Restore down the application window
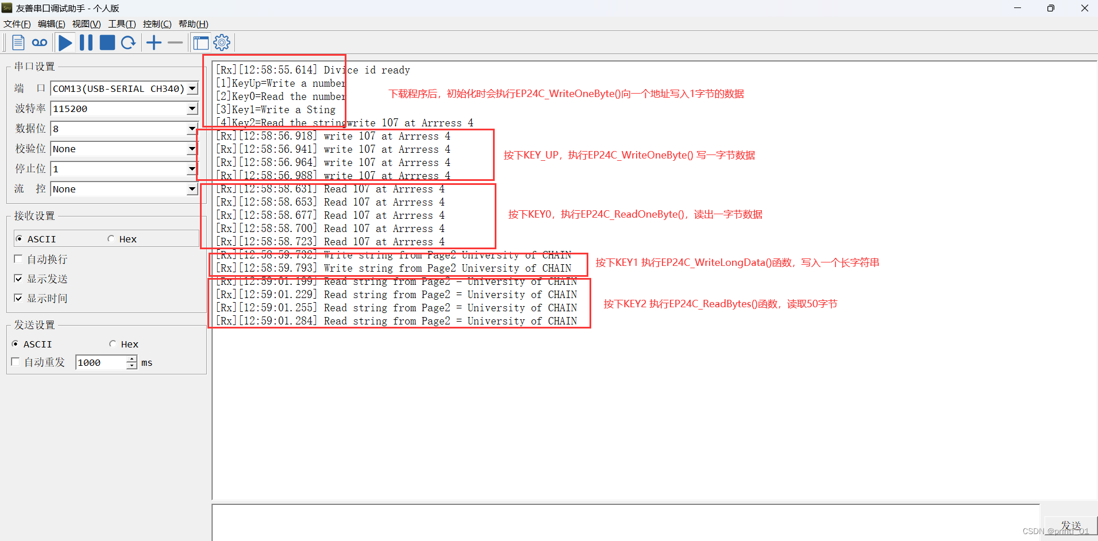Screen dimensions: 1098x541 coord(1051,8)
